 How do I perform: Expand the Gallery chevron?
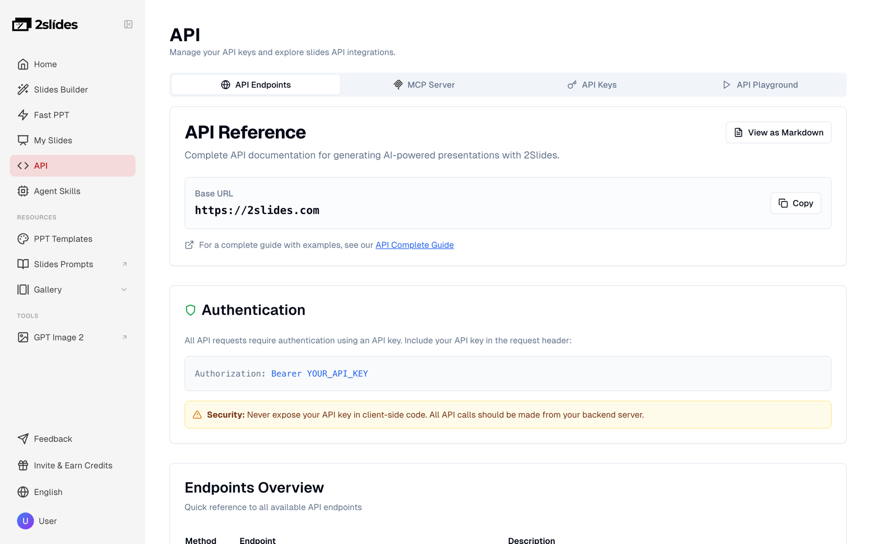(124, 290)
